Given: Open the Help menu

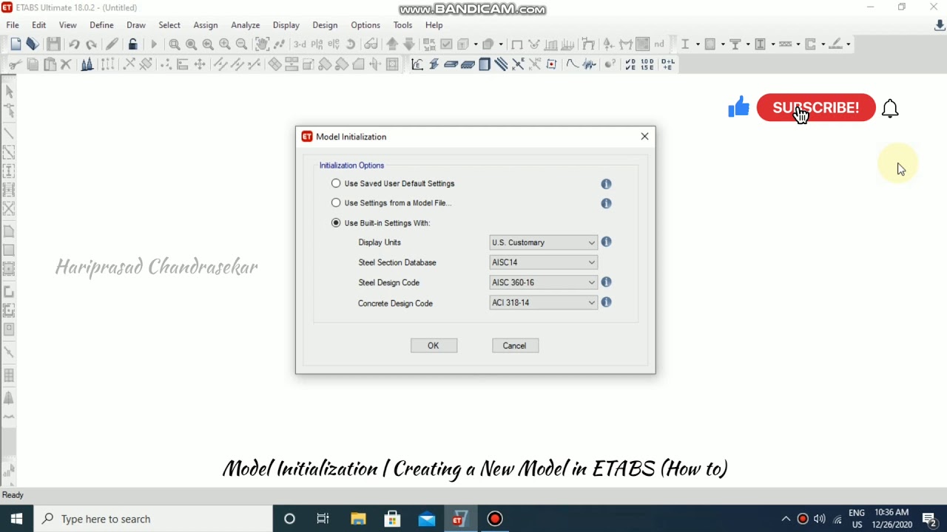Looking at the screenshot, I should pos(434,25).
